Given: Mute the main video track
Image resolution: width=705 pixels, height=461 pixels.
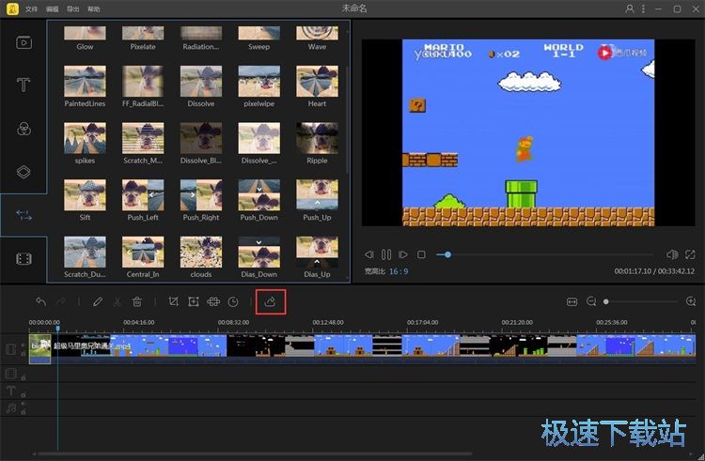Looking at the screenshot, I should coord(23,345).
